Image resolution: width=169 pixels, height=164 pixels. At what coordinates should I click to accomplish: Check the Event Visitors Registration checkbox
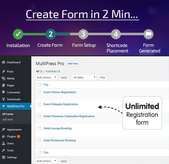(40, 92)
